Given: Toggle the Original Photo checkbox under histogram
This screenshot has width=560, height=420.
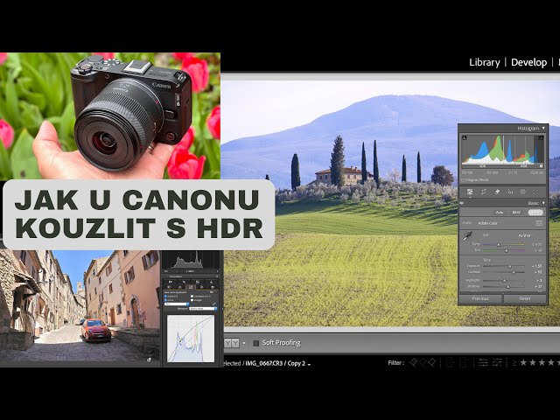Looking at the screenshot, I should click(463, 180).
